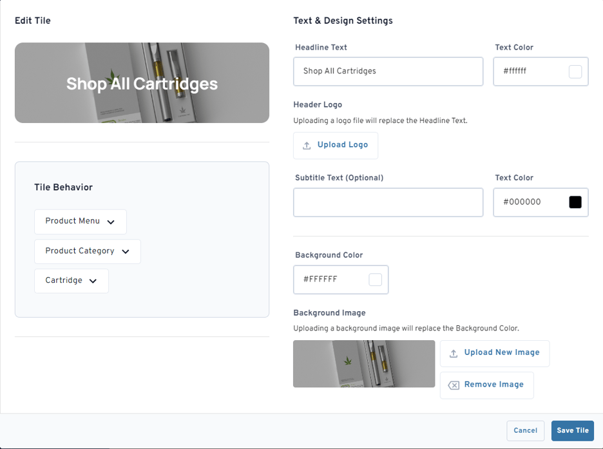This screenshot has width=603, height=449.
Task: Focus the Subtitle Text optional field
Action: click(388, 202)
